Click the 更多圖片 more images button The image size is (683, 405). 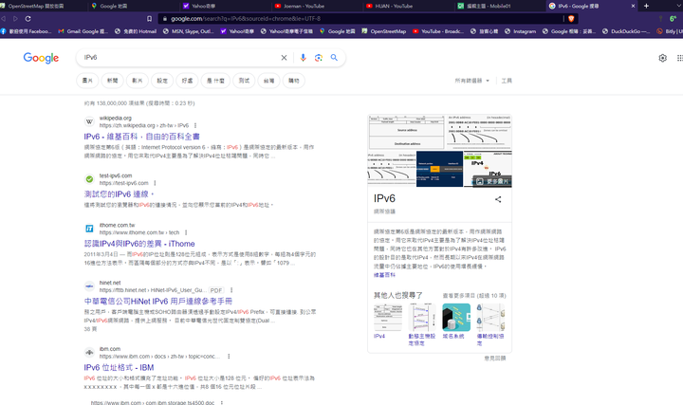[492, 181]
